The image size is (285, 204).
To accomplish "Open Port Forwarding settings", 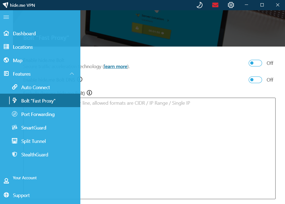I will [40, 114].
